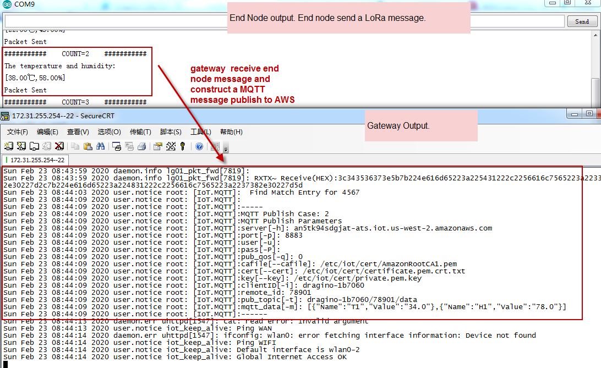Close the COM9 window
The width and height of the screenshot is (601, 368).
[588, 3]
